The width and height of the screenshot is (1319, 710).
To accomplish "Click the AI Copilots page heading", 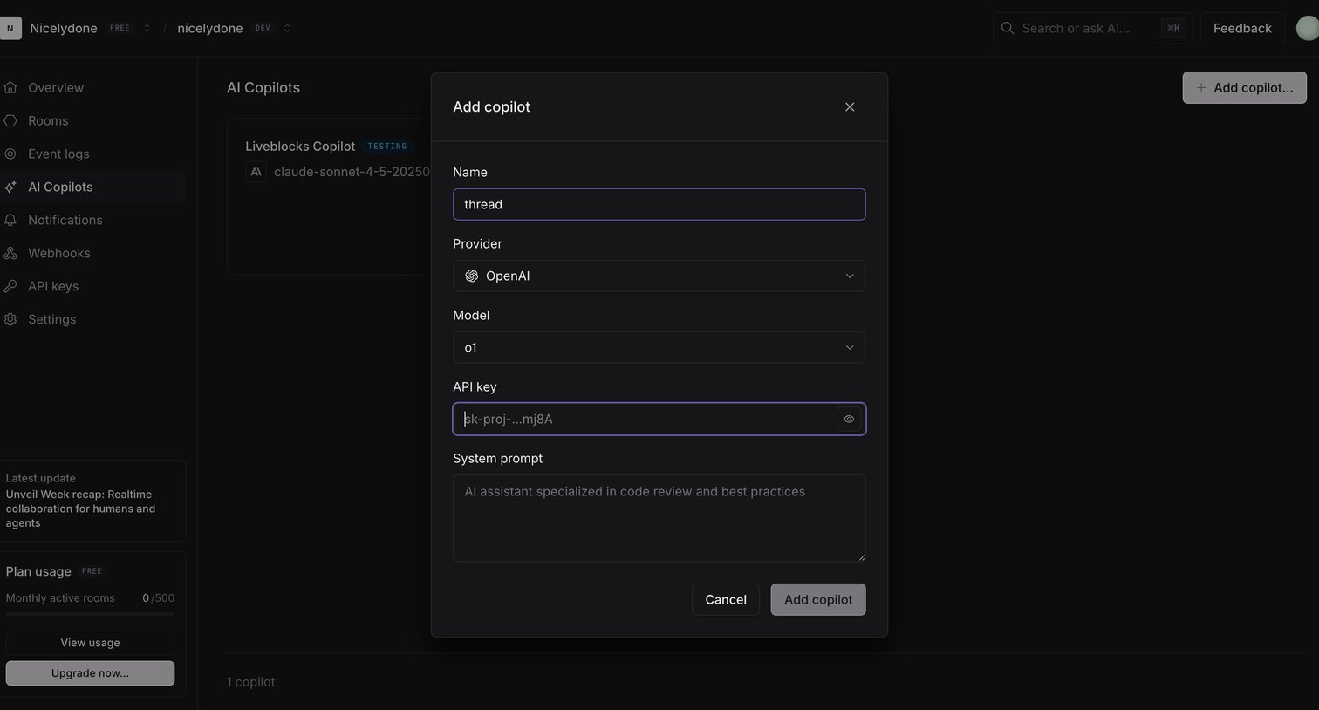I will (x=263, y=87).
